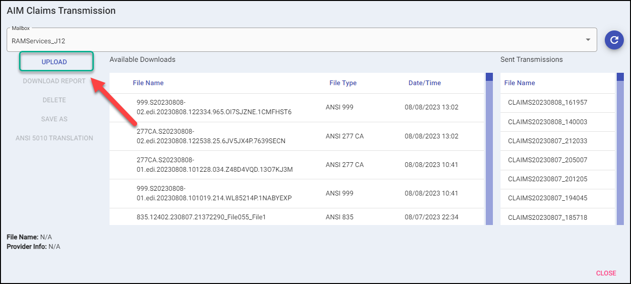
Task: Click the DELETE button
Action: [x=54, y=100]
